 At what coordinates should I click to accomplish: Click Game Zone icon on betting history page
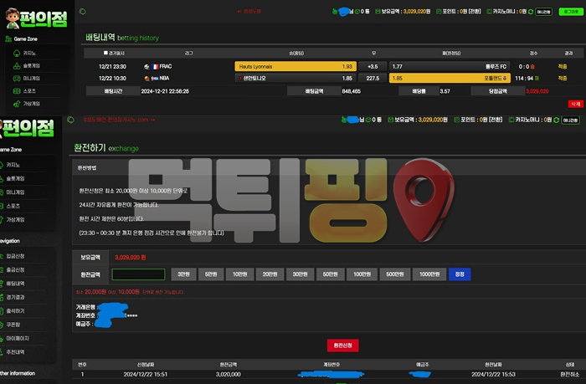(x=8, y=38)
